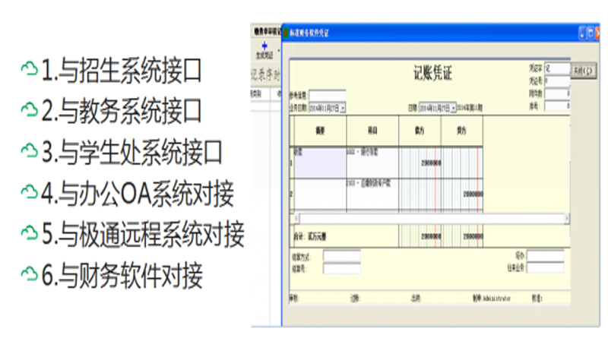Viewport: 608px width, 357px height.
Task: Click the cloud bullet beside 与学生处系统接口
Action: tap(30, 152)
